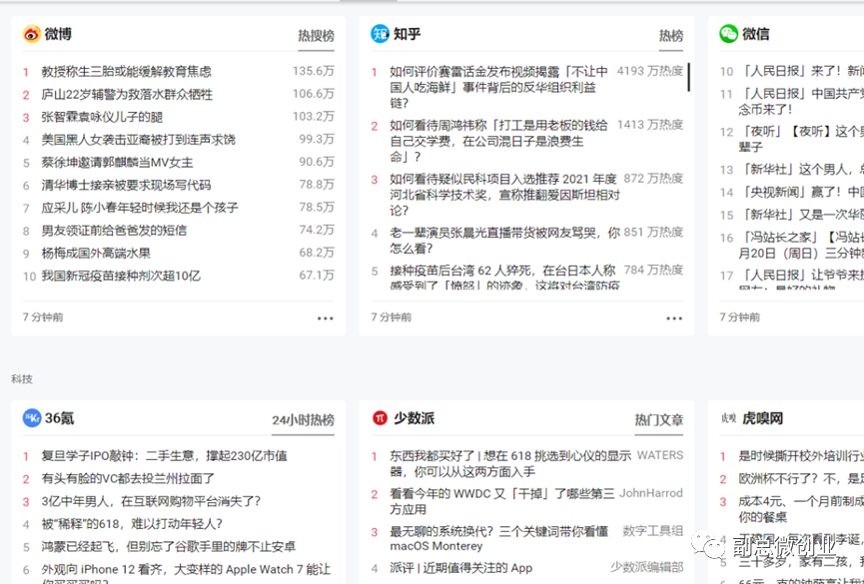The image size is (864, 584).
Task: Open Zhihu question about 赛雷话金 video
Action: pos(498,87)
